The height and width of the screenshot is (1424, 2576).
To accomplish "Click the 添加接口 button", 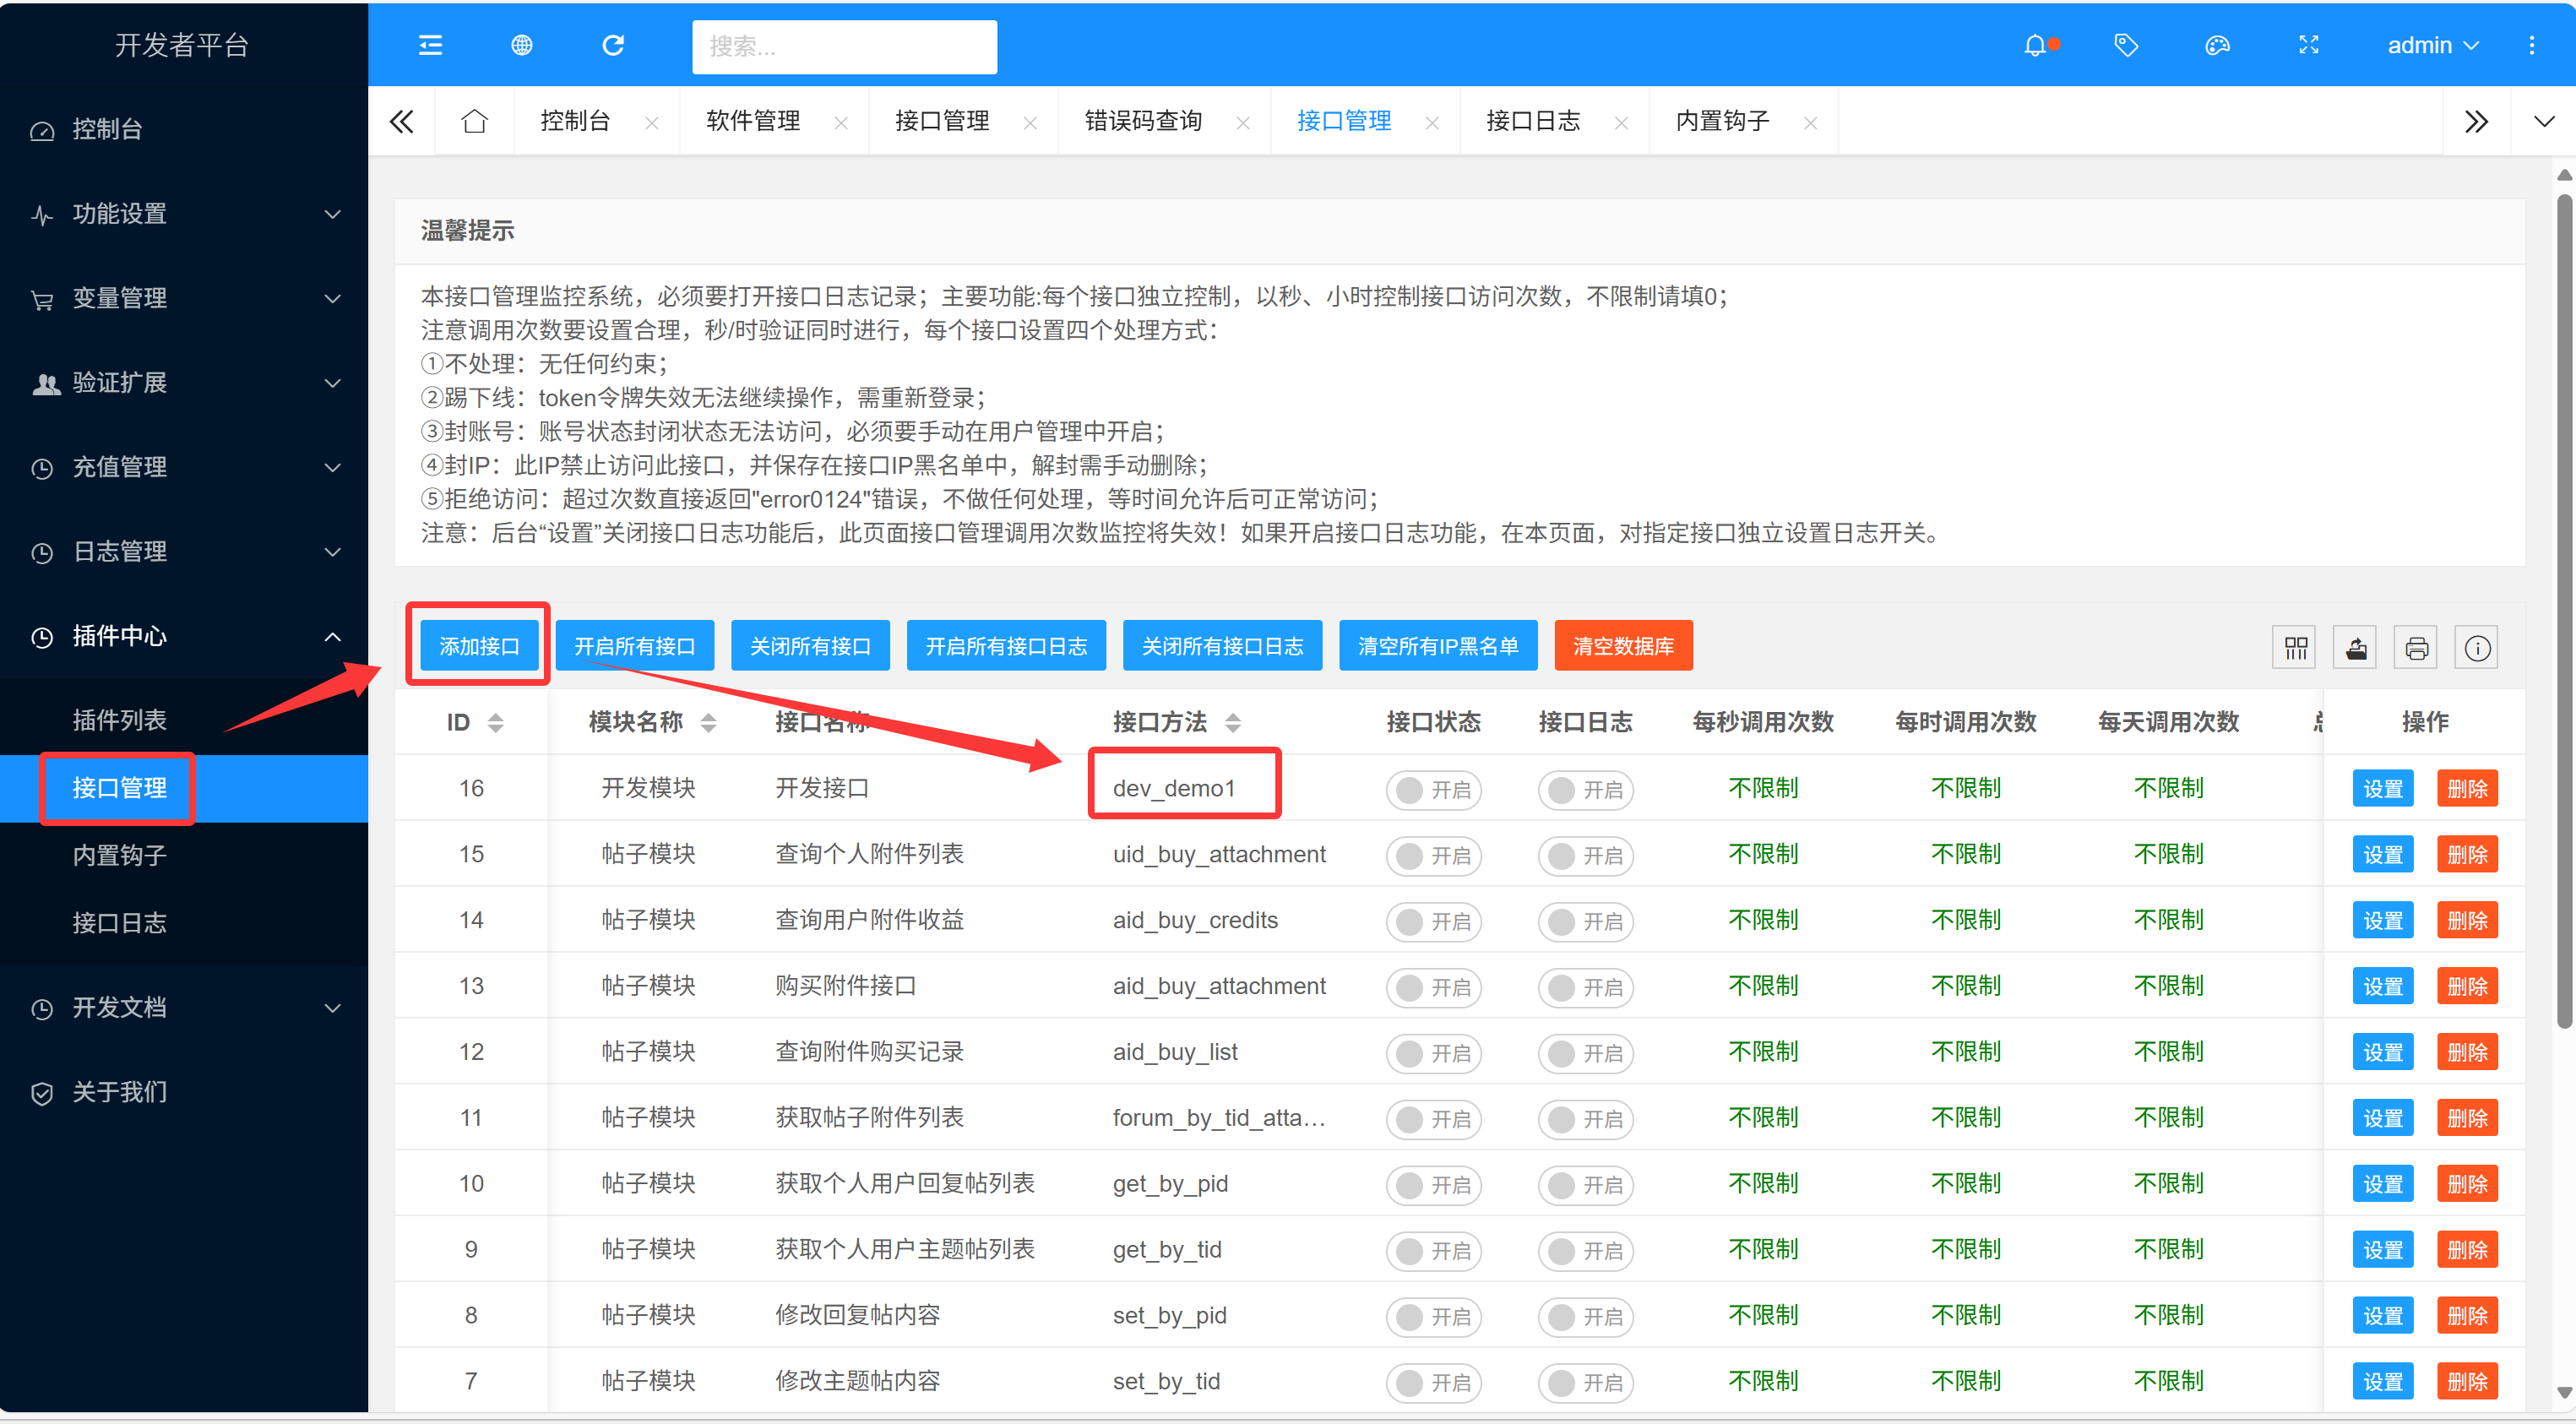I will click(478, 646).
